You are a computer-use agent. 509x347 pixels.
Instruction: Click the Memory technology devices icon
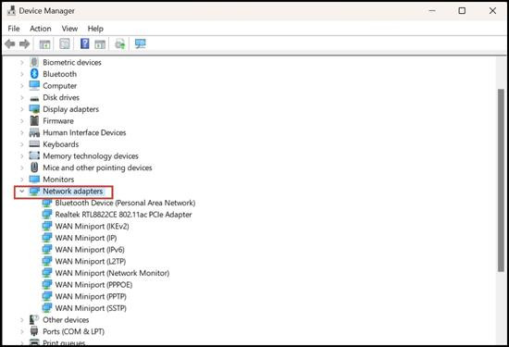click(34, 155)
